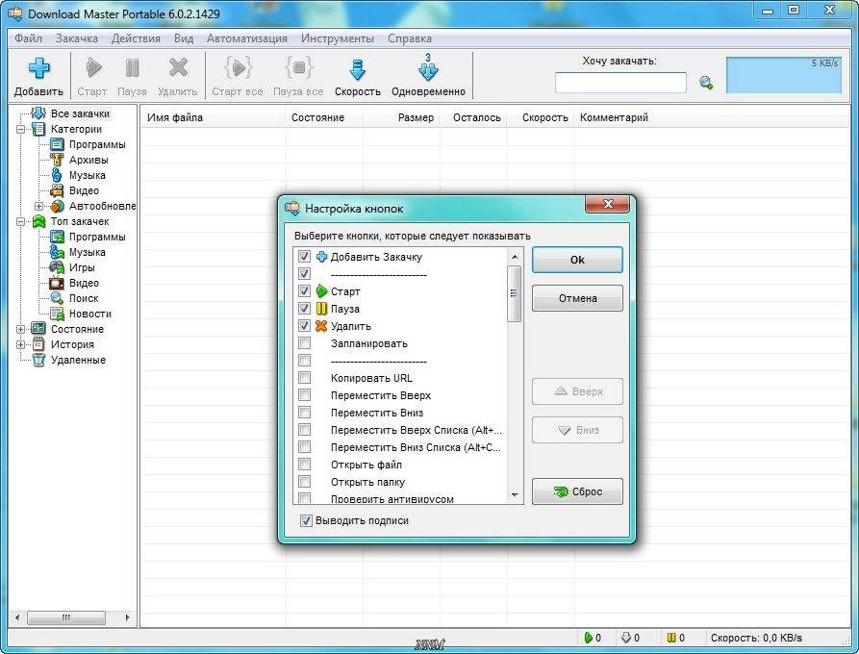Click the 5 KB/s speed graph

[783, 75]
